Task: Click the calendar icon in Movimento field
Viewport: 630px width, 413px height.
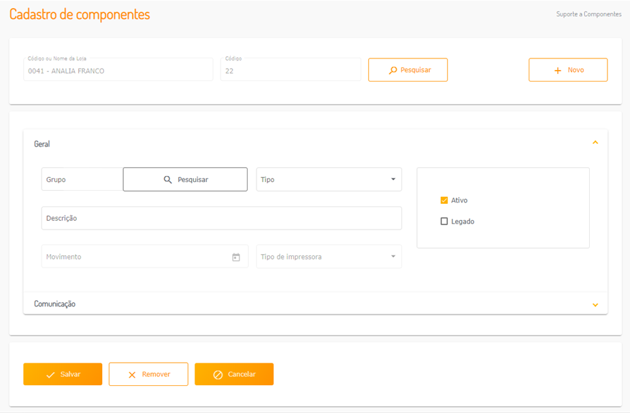Action: click(236, 257)
